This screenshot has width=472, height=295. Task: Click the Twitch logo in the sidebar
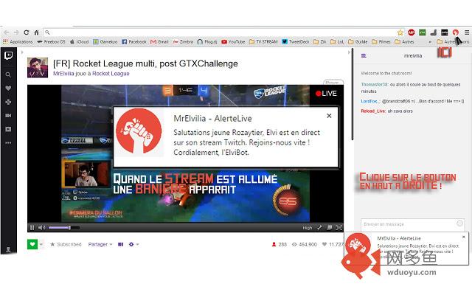pyautogui.click(x=8, y=56)
